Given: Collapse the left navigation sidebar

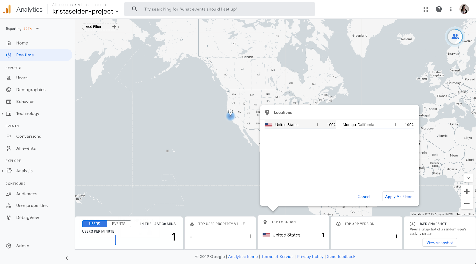Looking at the screenshot, I should pyautogui.click(x=67, y=258).
